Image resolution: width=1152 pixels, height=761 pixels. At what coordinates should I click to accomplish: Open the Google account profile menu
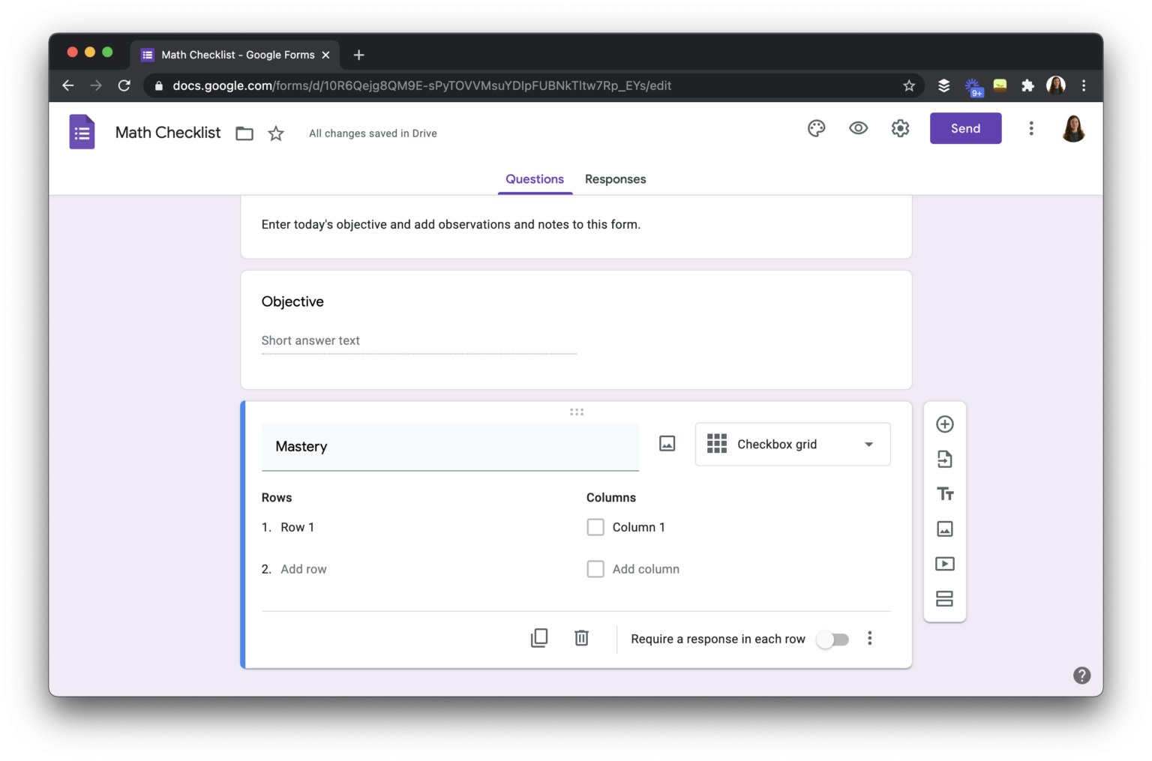[1072, 128]
